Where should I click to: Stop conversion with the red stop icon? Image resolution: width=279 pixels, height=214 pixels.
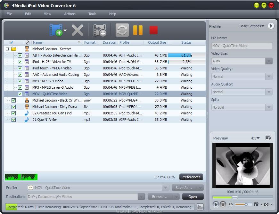[x=153, y=30]
